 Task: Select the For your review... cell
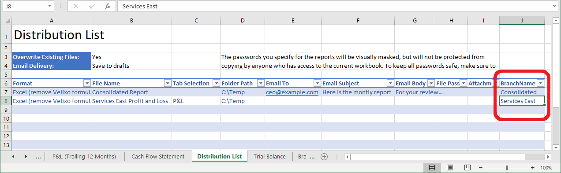click(415, 92)
